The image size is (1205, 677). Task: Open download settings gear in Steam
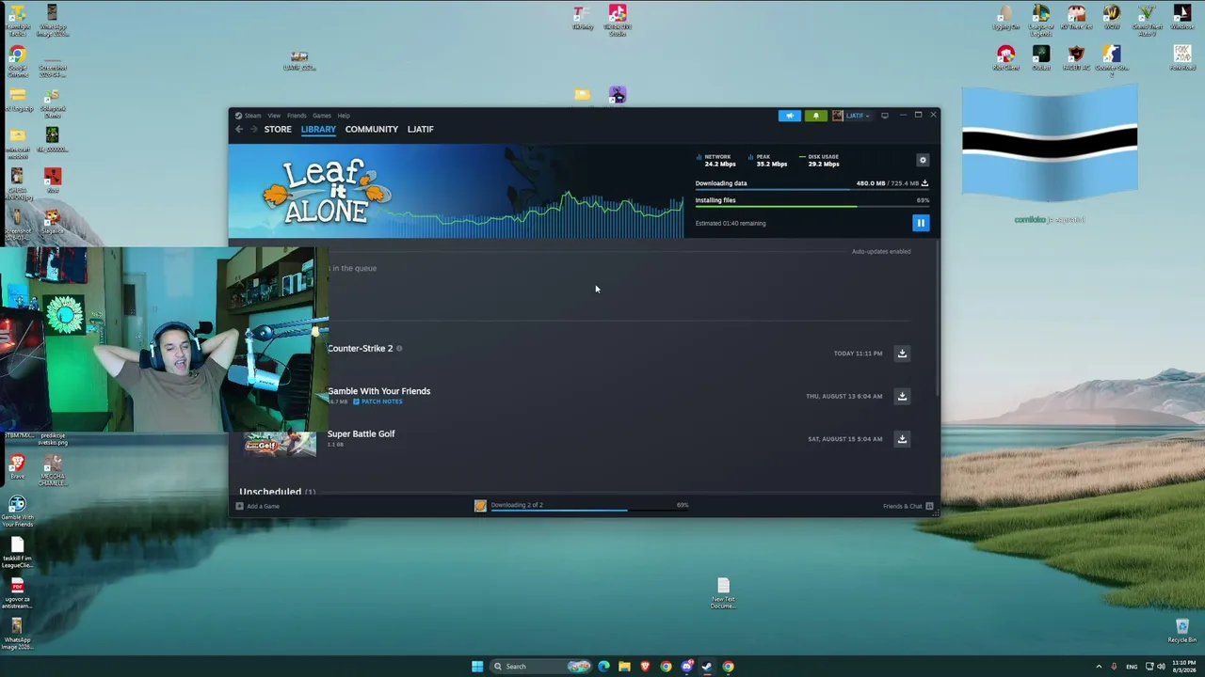pos(923,160)
